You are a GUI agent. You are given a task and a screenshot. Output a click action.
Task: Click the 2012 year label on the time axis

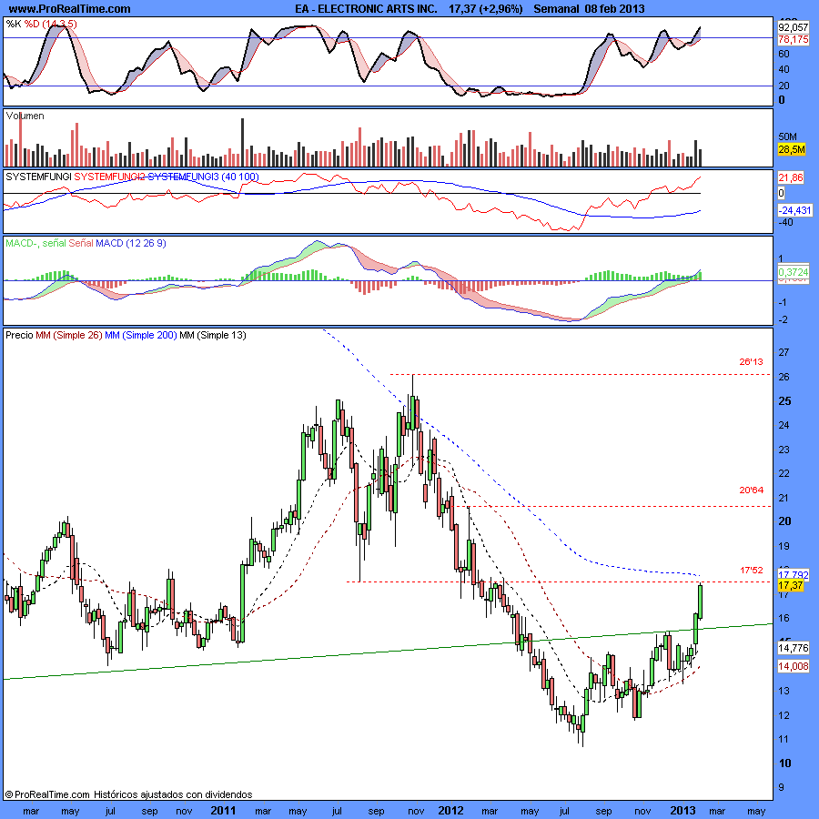click(450, 811)
